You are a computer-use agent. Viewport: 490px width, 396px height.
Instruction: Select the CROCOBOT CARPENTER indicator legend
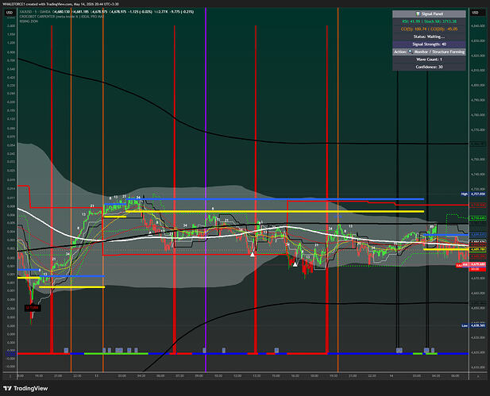[x=61, y=16]
